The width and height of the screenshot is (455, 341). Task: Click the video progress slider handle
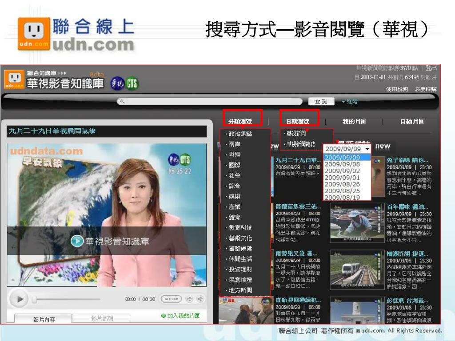click(34, 299)
